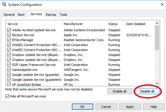Toggle the Bonjour Service checkbox
The width and height of the screenshot is (166, 112).
(9, 35)
